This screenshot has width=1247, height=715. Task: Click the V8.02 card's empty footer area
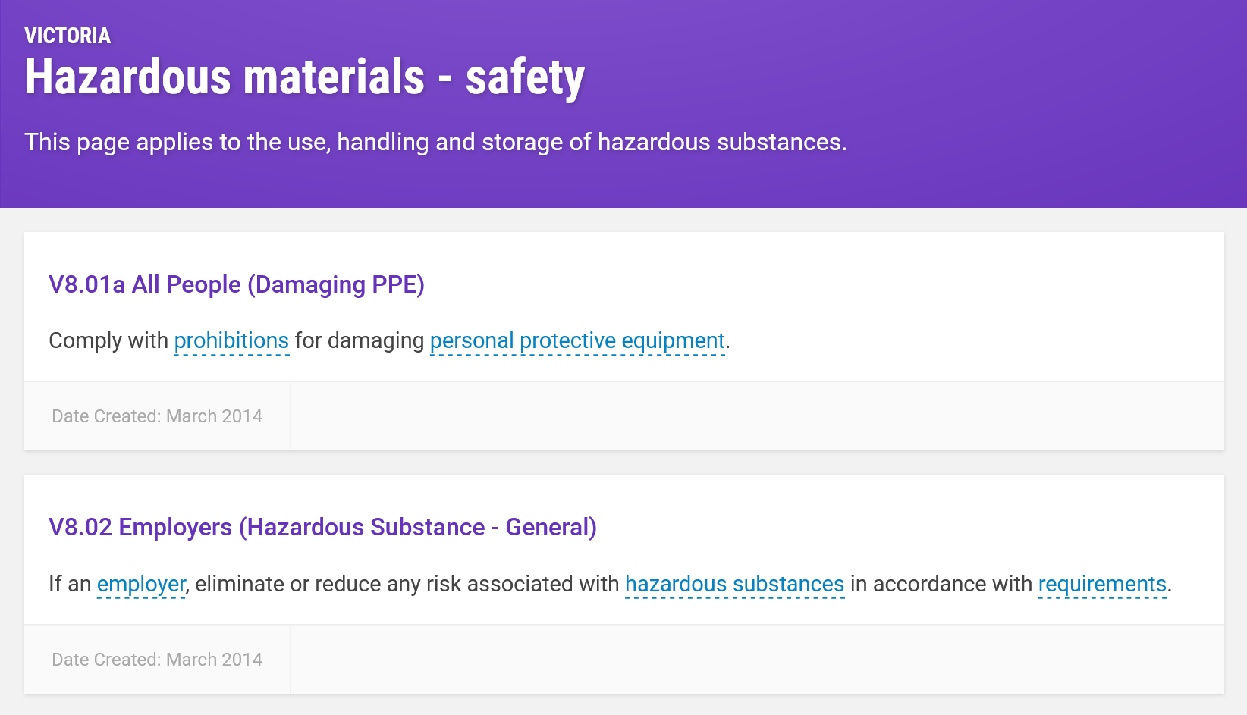coord(757,660)
